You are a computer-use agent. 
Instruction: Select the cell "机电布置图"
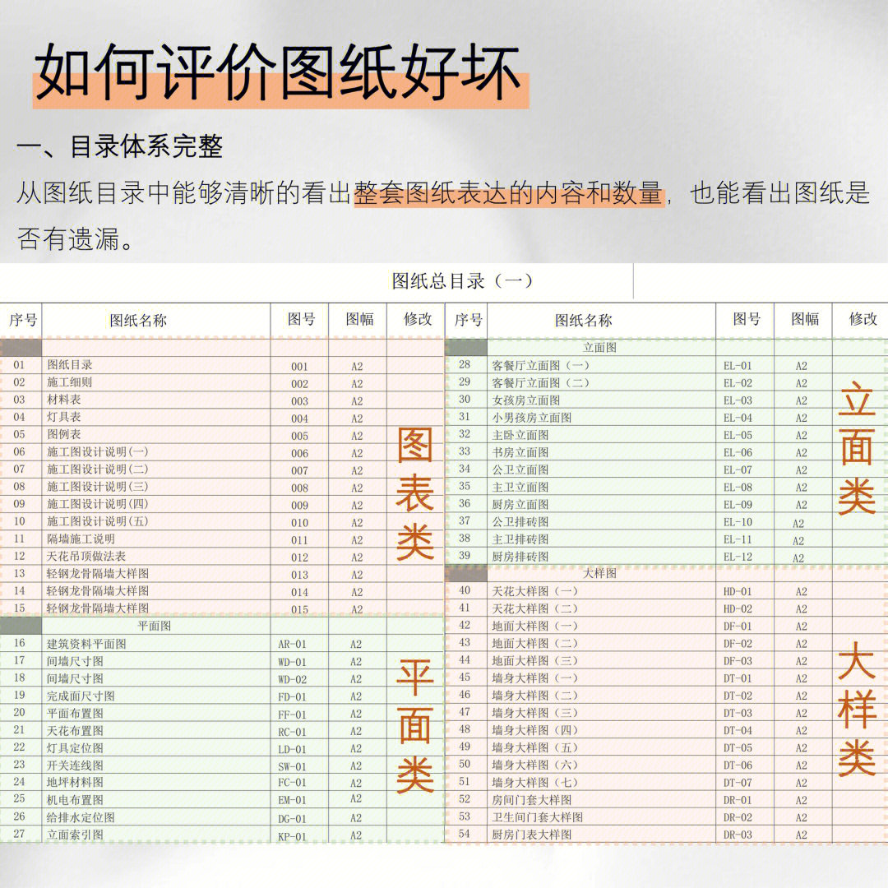tap(75, 800)
